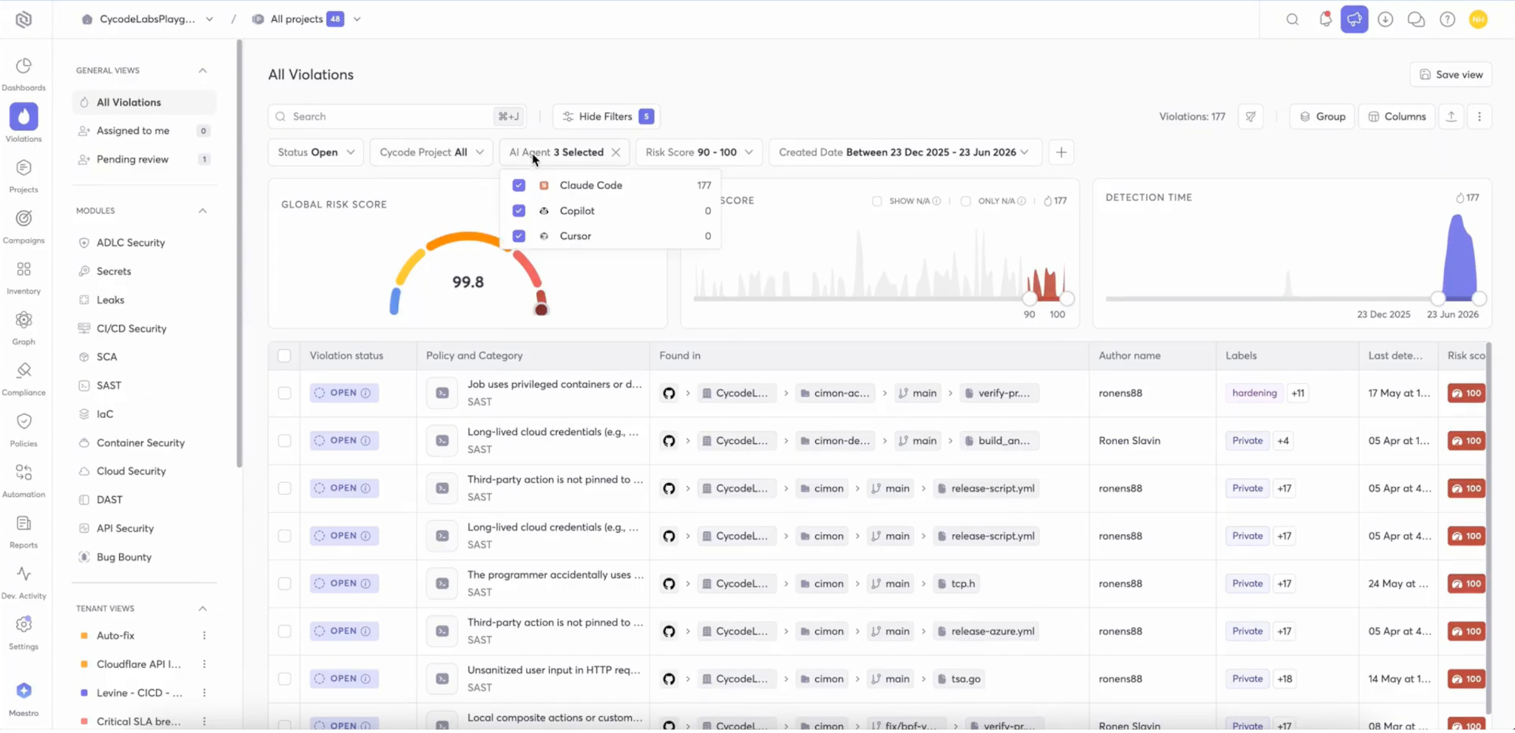The height and width of the screenshot is (733, 1515).
Task: Open the notifications bell
Action: (x=1325, y=19)
